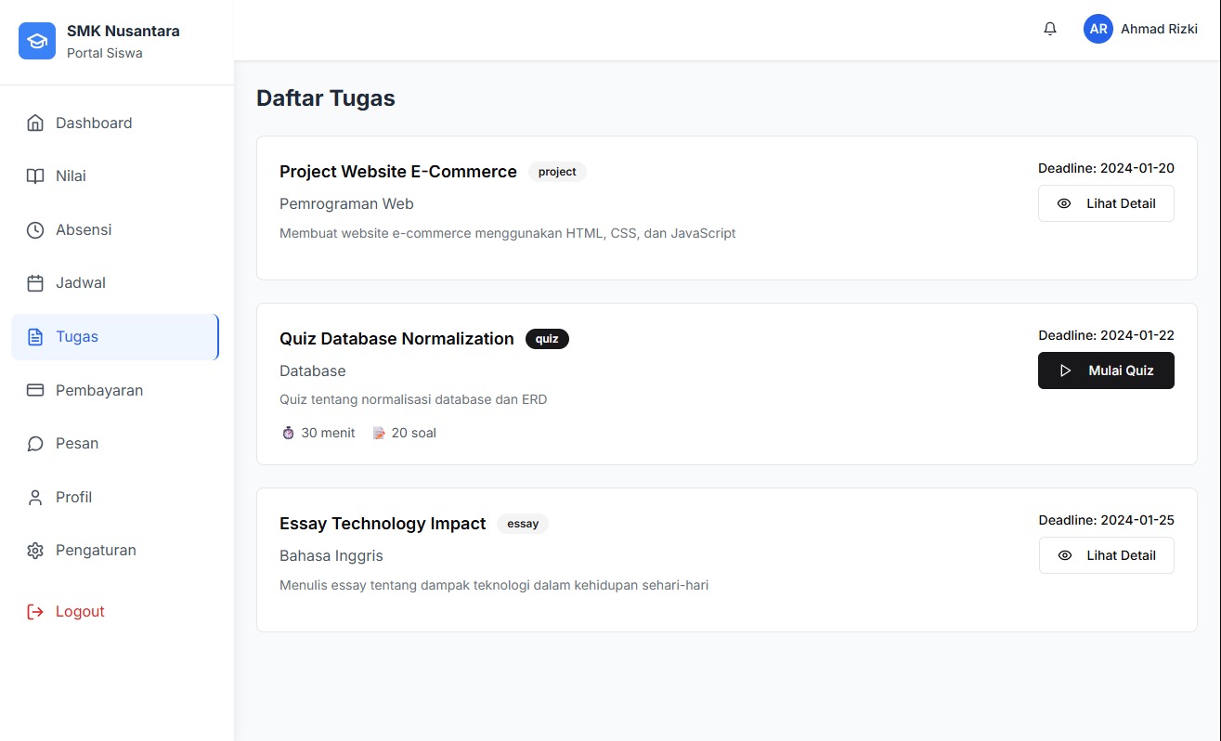Click the Essay Technology Impact title
This screenshot has height=741, width=1221.
pos(383,524)
